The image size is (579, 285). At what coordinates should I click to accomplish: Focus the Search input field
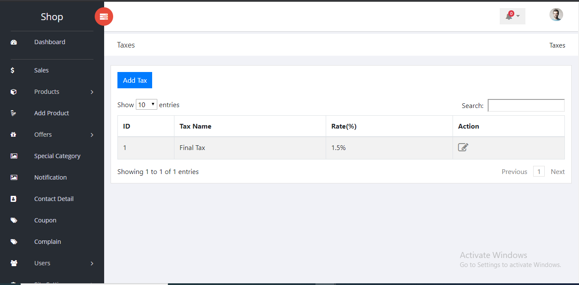[x=526, y=105]
